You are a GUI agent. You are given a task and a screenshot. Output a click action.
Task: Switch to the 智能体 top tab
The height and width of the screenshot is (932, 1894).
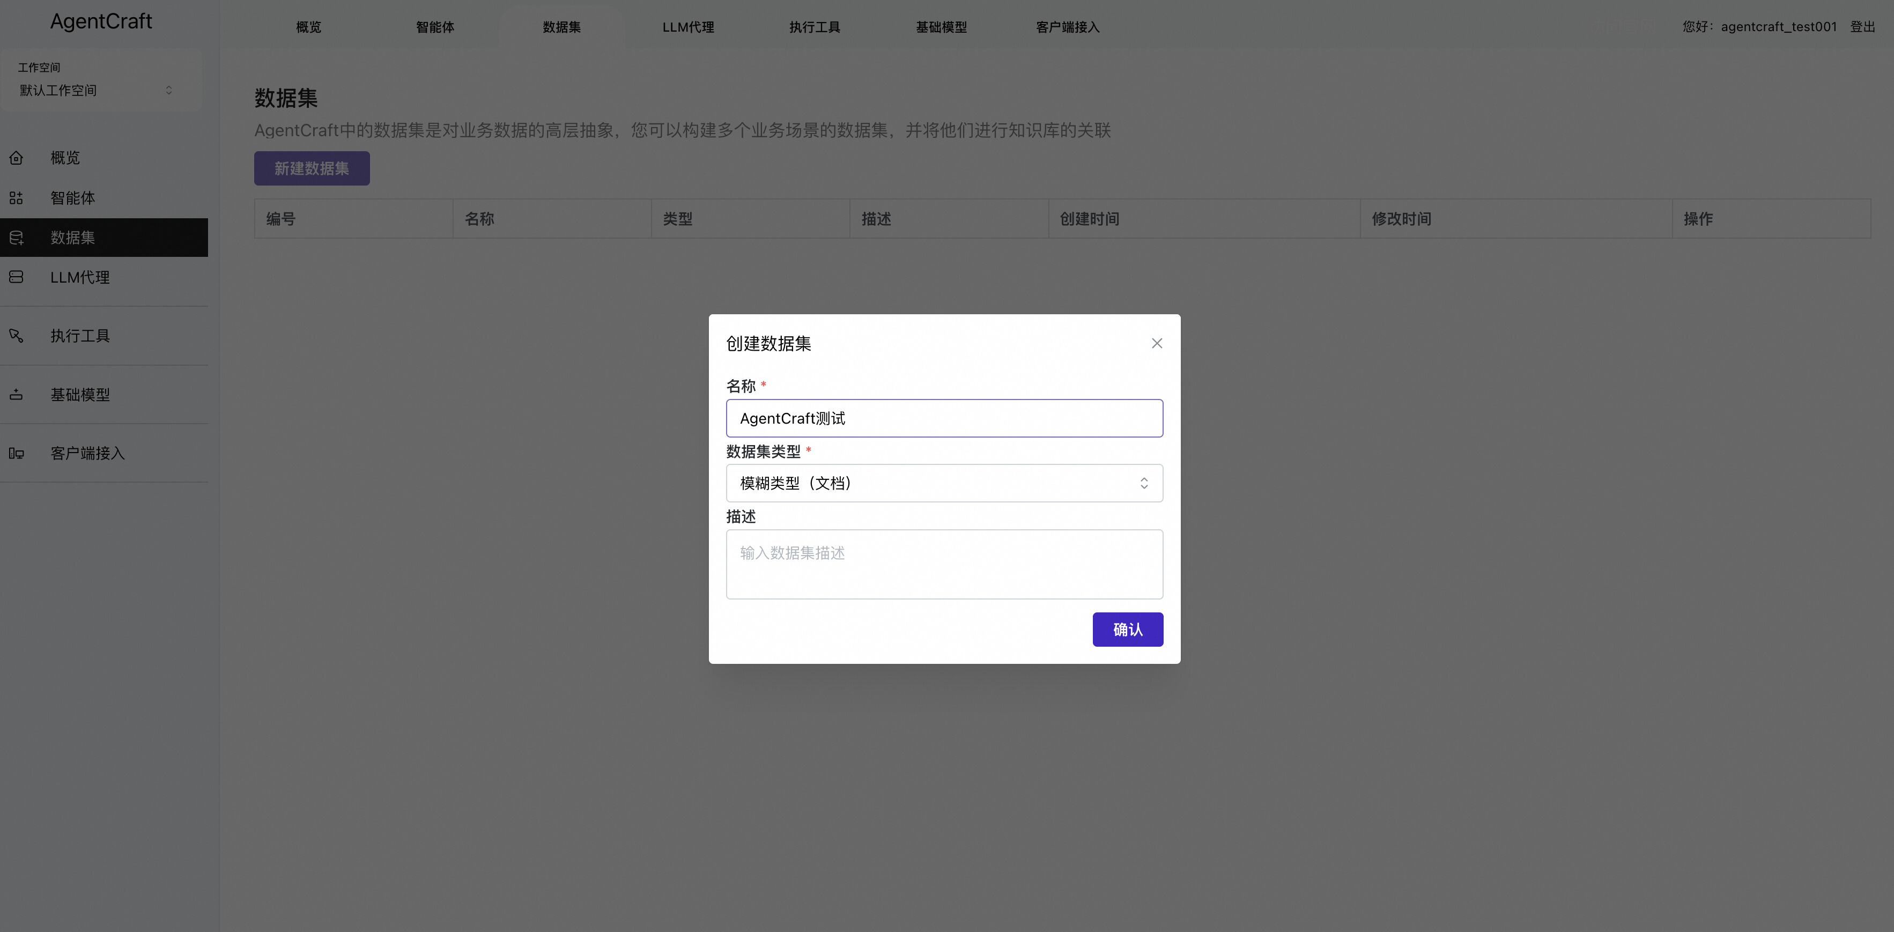pyautogui.click(x=434, y=27)
